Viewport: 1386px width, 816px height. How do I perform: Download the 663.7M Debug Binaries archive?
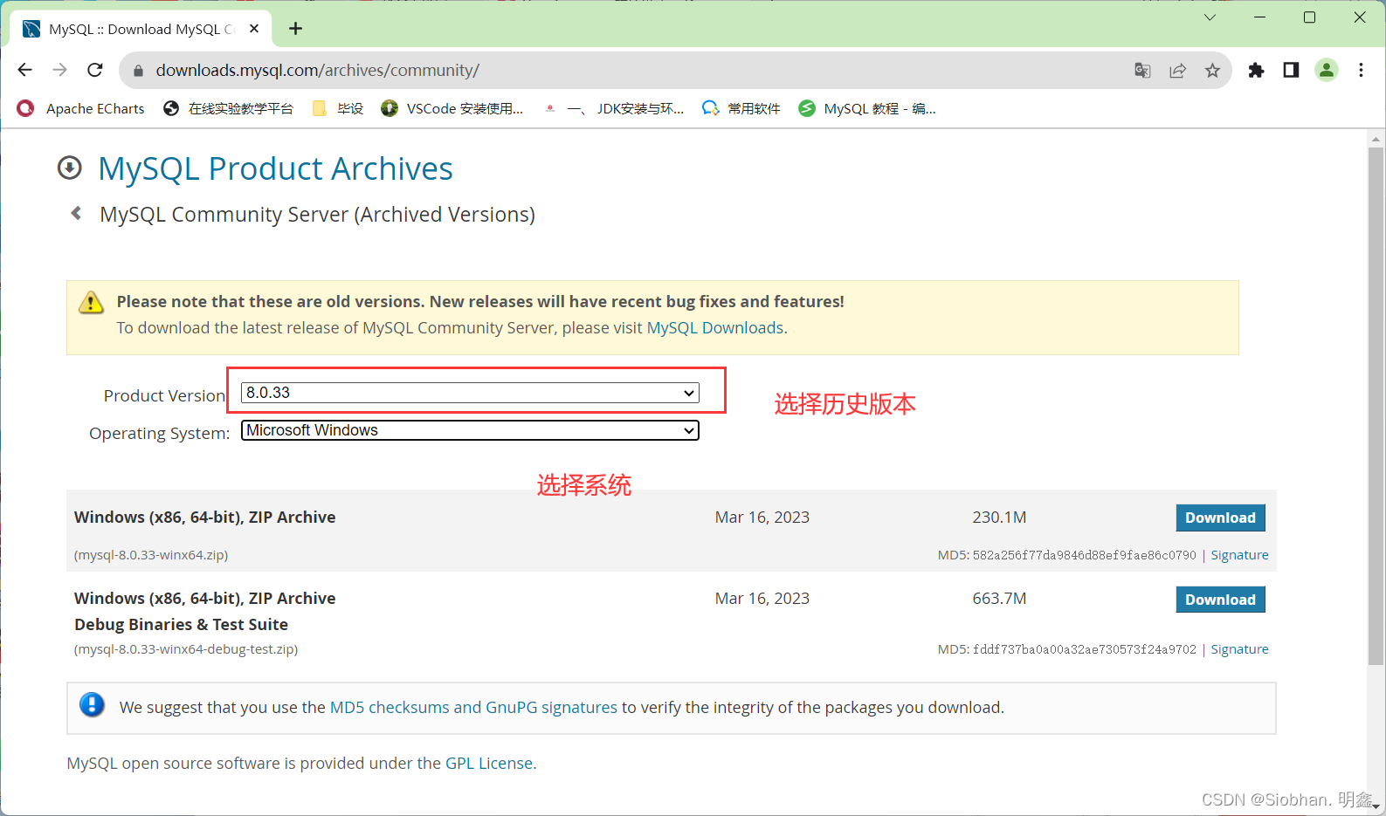coord(1220,600)
